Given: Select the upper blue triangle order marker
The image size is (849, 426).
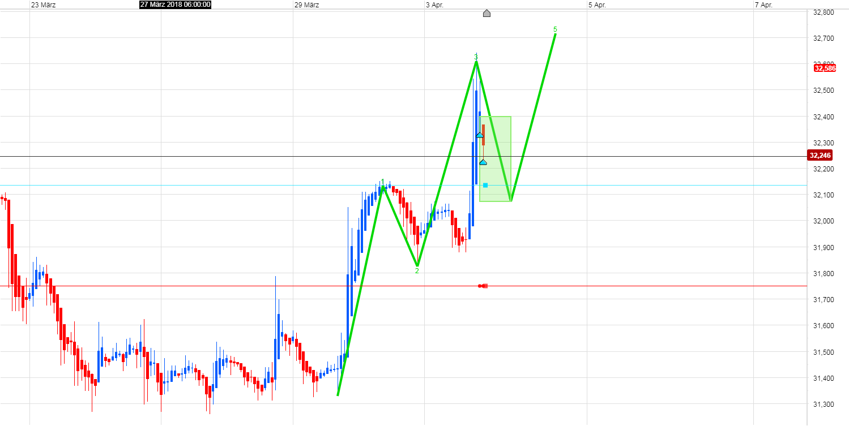Looking at the screenshot, I should (479, 135).
